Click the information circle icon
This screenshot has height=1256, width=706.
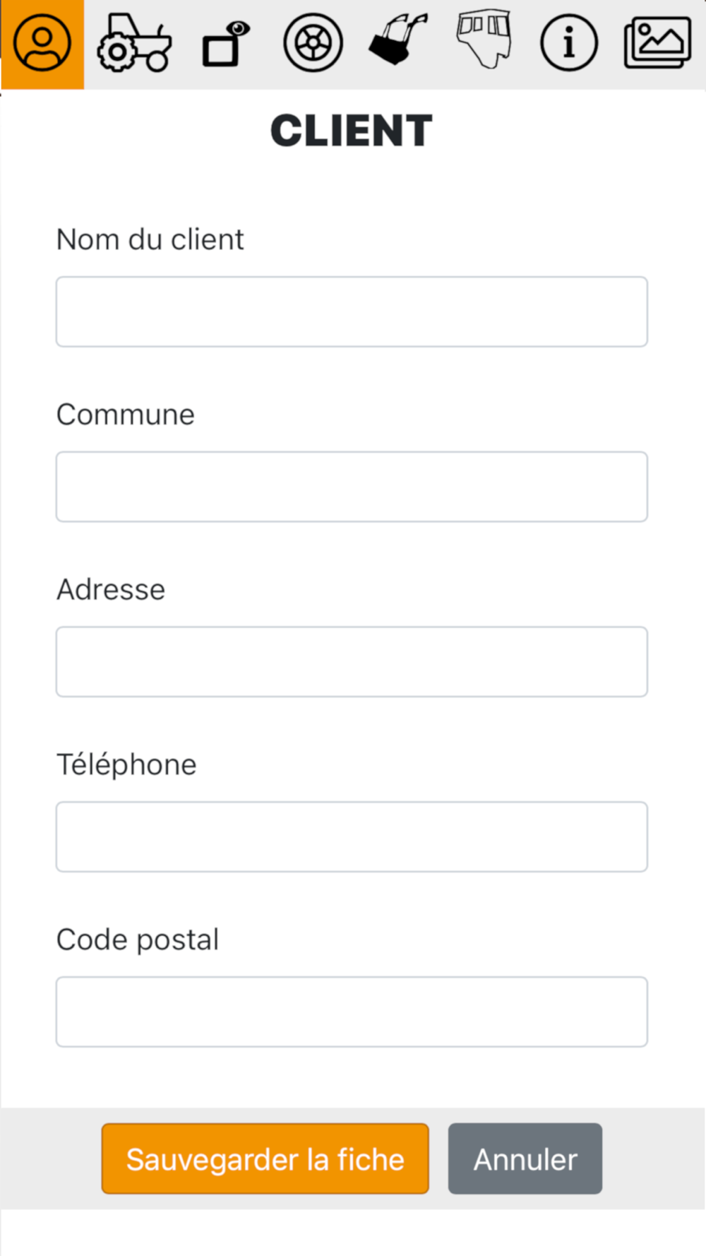pyautogui.click(x=569, y=44)
